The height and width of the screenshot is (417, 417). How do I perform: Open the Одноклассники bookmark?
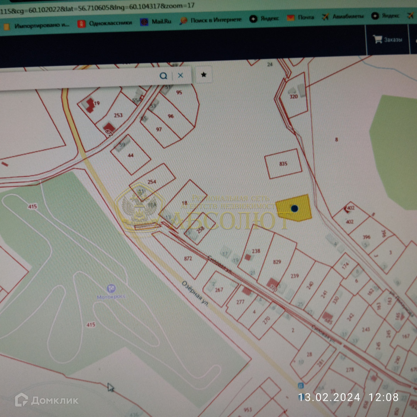[x=105, y=24]
